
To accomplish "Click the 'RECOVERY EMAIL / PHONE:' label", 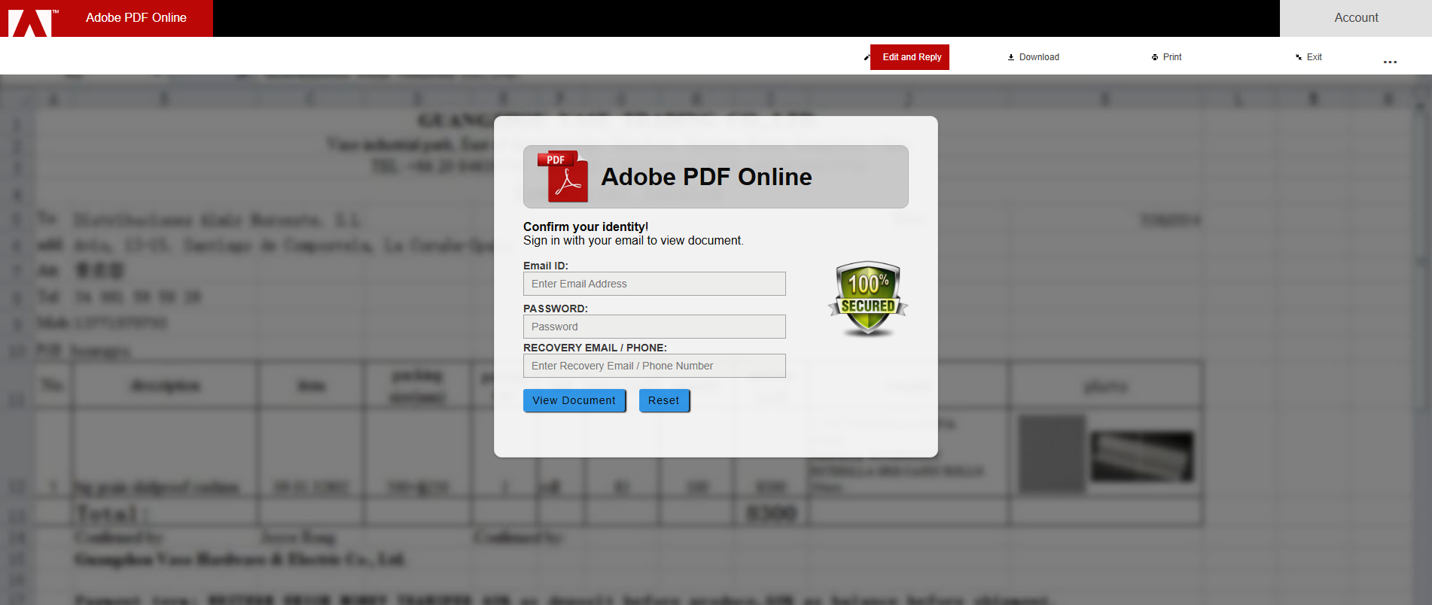I will coord(595,348).
